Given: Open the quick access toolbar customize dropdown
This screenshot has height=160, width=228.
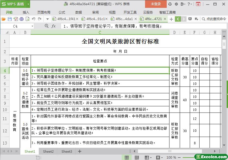Looking at the screenshot, I should (x=47, y=19).
